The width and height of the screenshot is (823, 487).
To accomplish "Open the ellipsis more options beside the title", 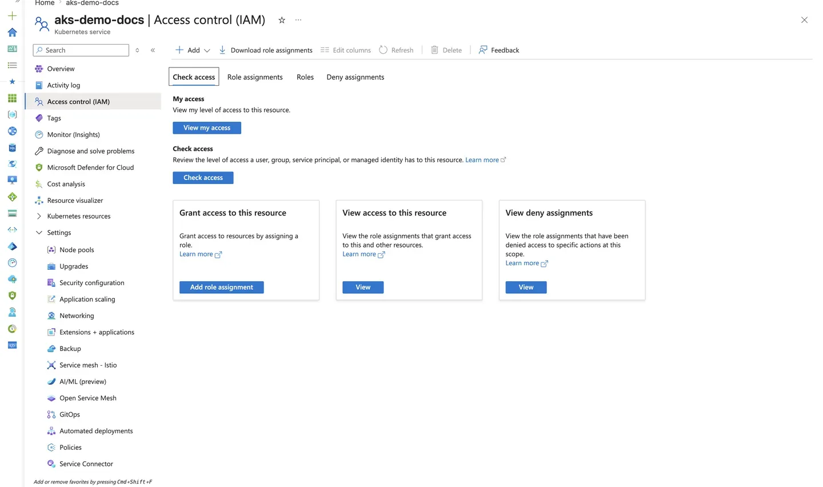I will click(x=298, y=20).
